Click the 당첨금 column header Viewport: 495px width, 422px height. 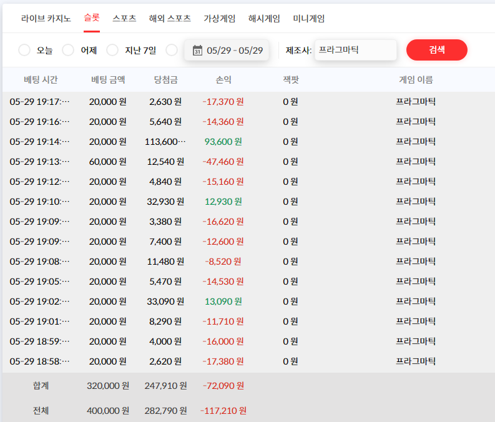166,79
